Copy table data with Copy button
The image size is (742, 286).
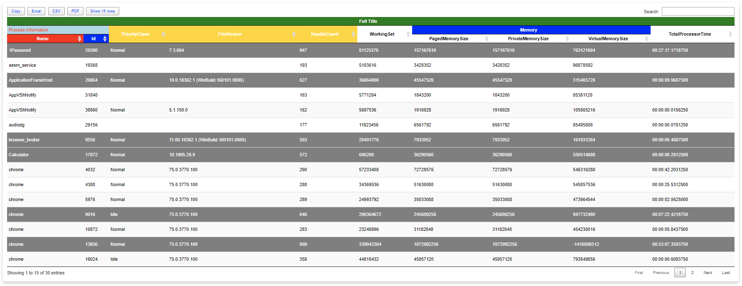click(x=16, y=11)
